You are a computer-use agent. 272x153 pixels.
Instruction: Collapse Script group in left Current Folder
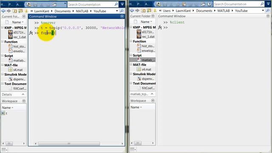point(3,56)
